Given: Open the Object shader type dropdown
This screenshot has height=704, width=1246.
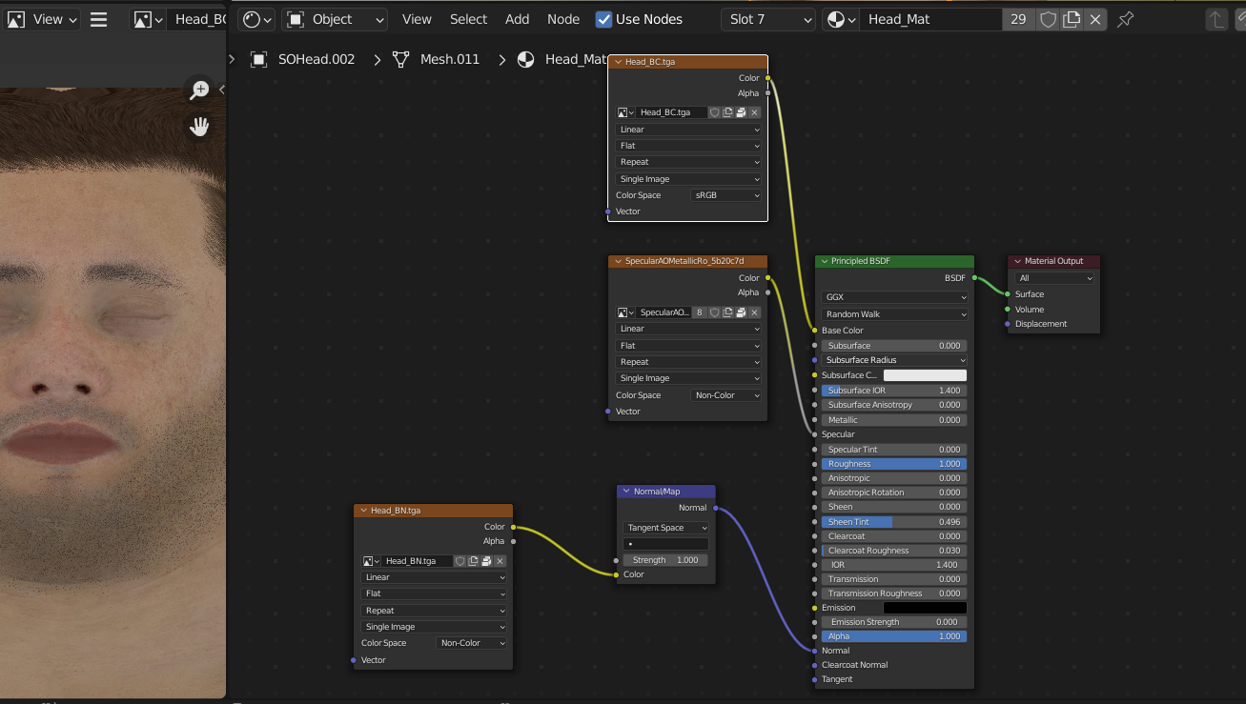Looking at the screenshot, I should 335,19.
